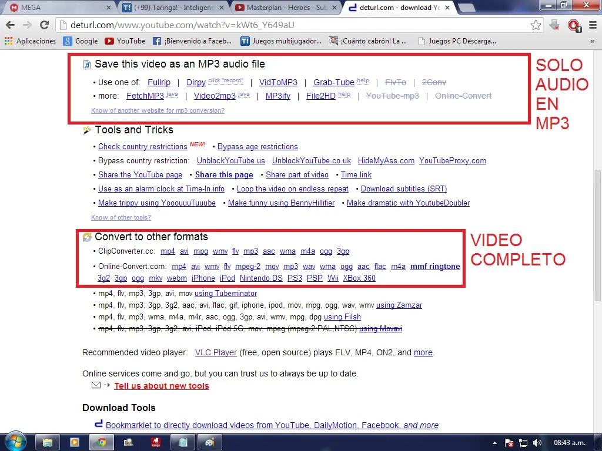Open Video2mp3 link
This screenshot has width=602, height=451.
pyautogui.click(x=215, y=96)
